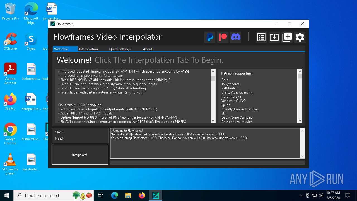Select the campuslive Word document
357x201 pixels.
(31, 102)
